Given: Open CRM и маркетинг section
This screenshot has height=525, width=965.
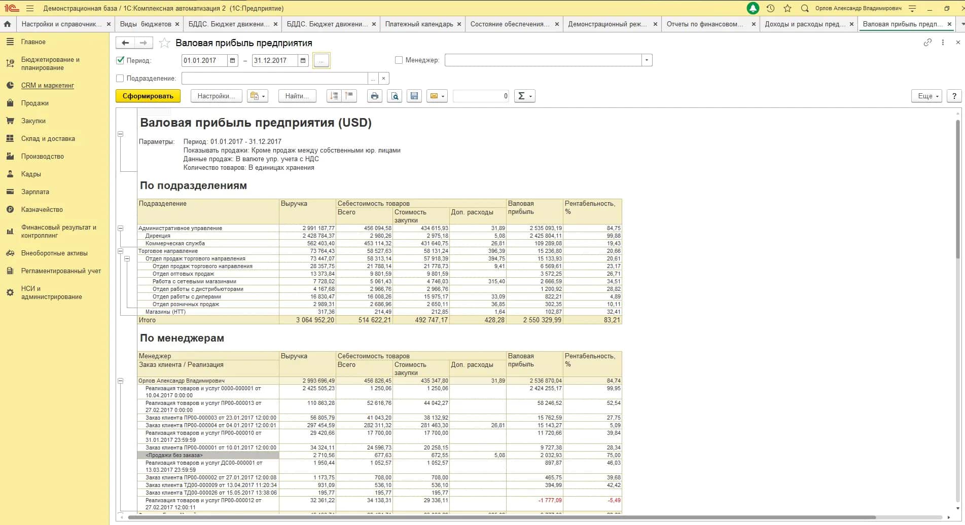Looking at the screenshot, I should pos(48,85).
